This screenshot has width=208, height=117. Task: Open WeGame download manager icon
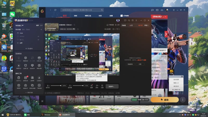pyautogui.click(x=162, y=10)
